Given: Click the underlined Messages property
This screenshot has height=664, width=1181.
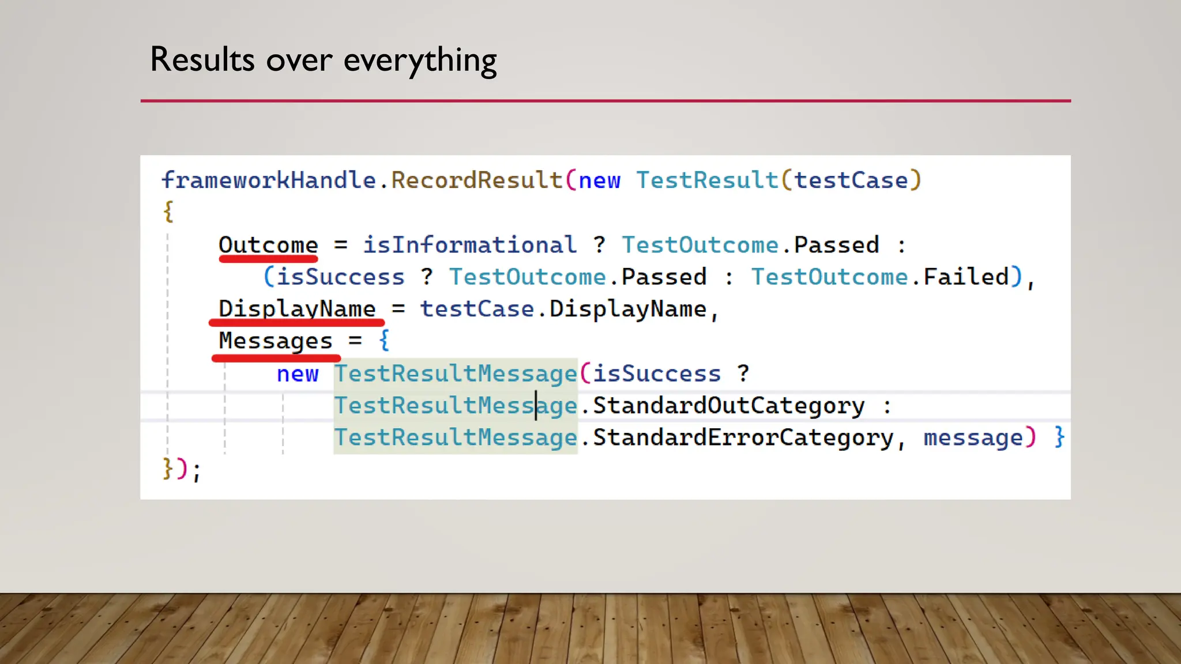Looking at the screenshot, I should coord(276,341).
